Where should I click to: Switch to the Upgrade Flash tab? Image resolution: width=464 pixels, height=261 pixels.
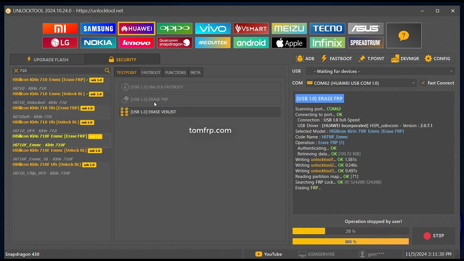47,59
